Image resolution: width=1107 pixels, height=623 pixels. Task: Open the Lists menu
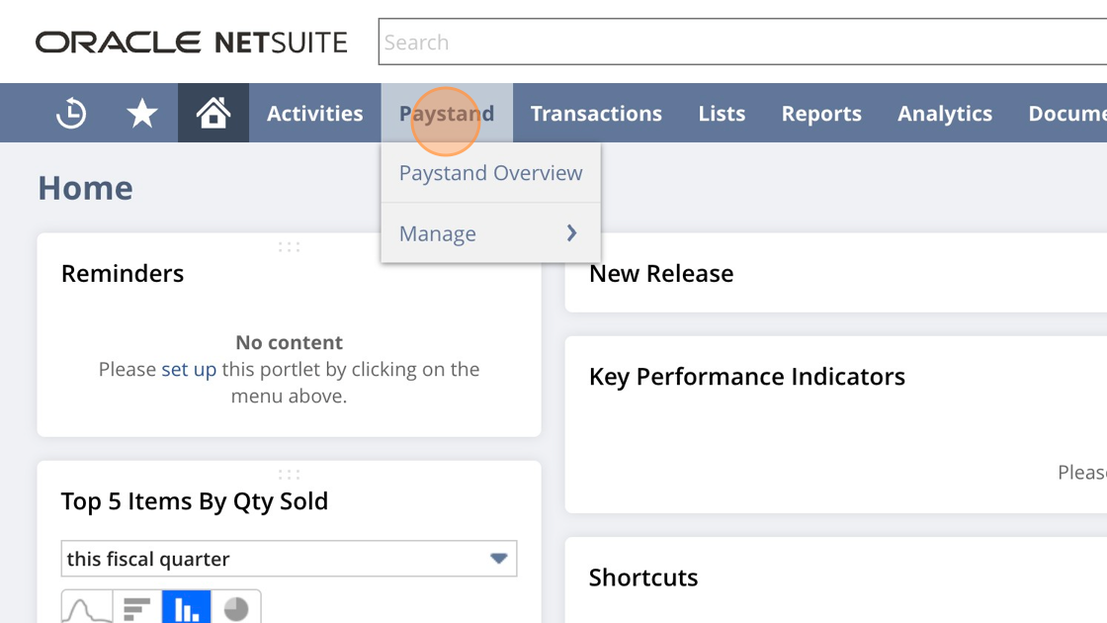pyautogui.click(x=722, y=113)
